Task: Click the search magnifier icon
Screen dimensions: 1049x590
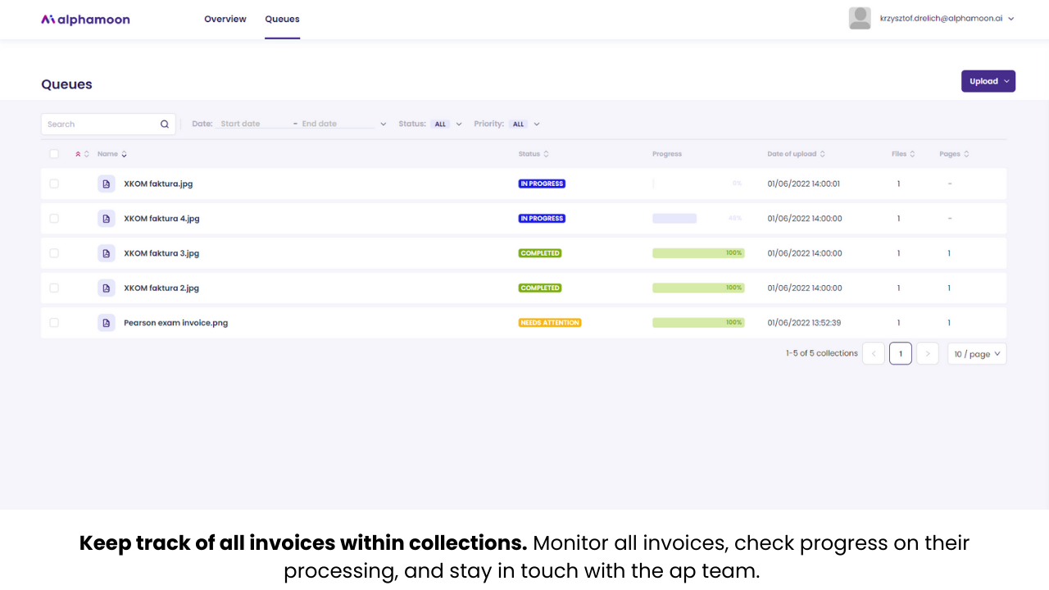Action: click(165, 125)
